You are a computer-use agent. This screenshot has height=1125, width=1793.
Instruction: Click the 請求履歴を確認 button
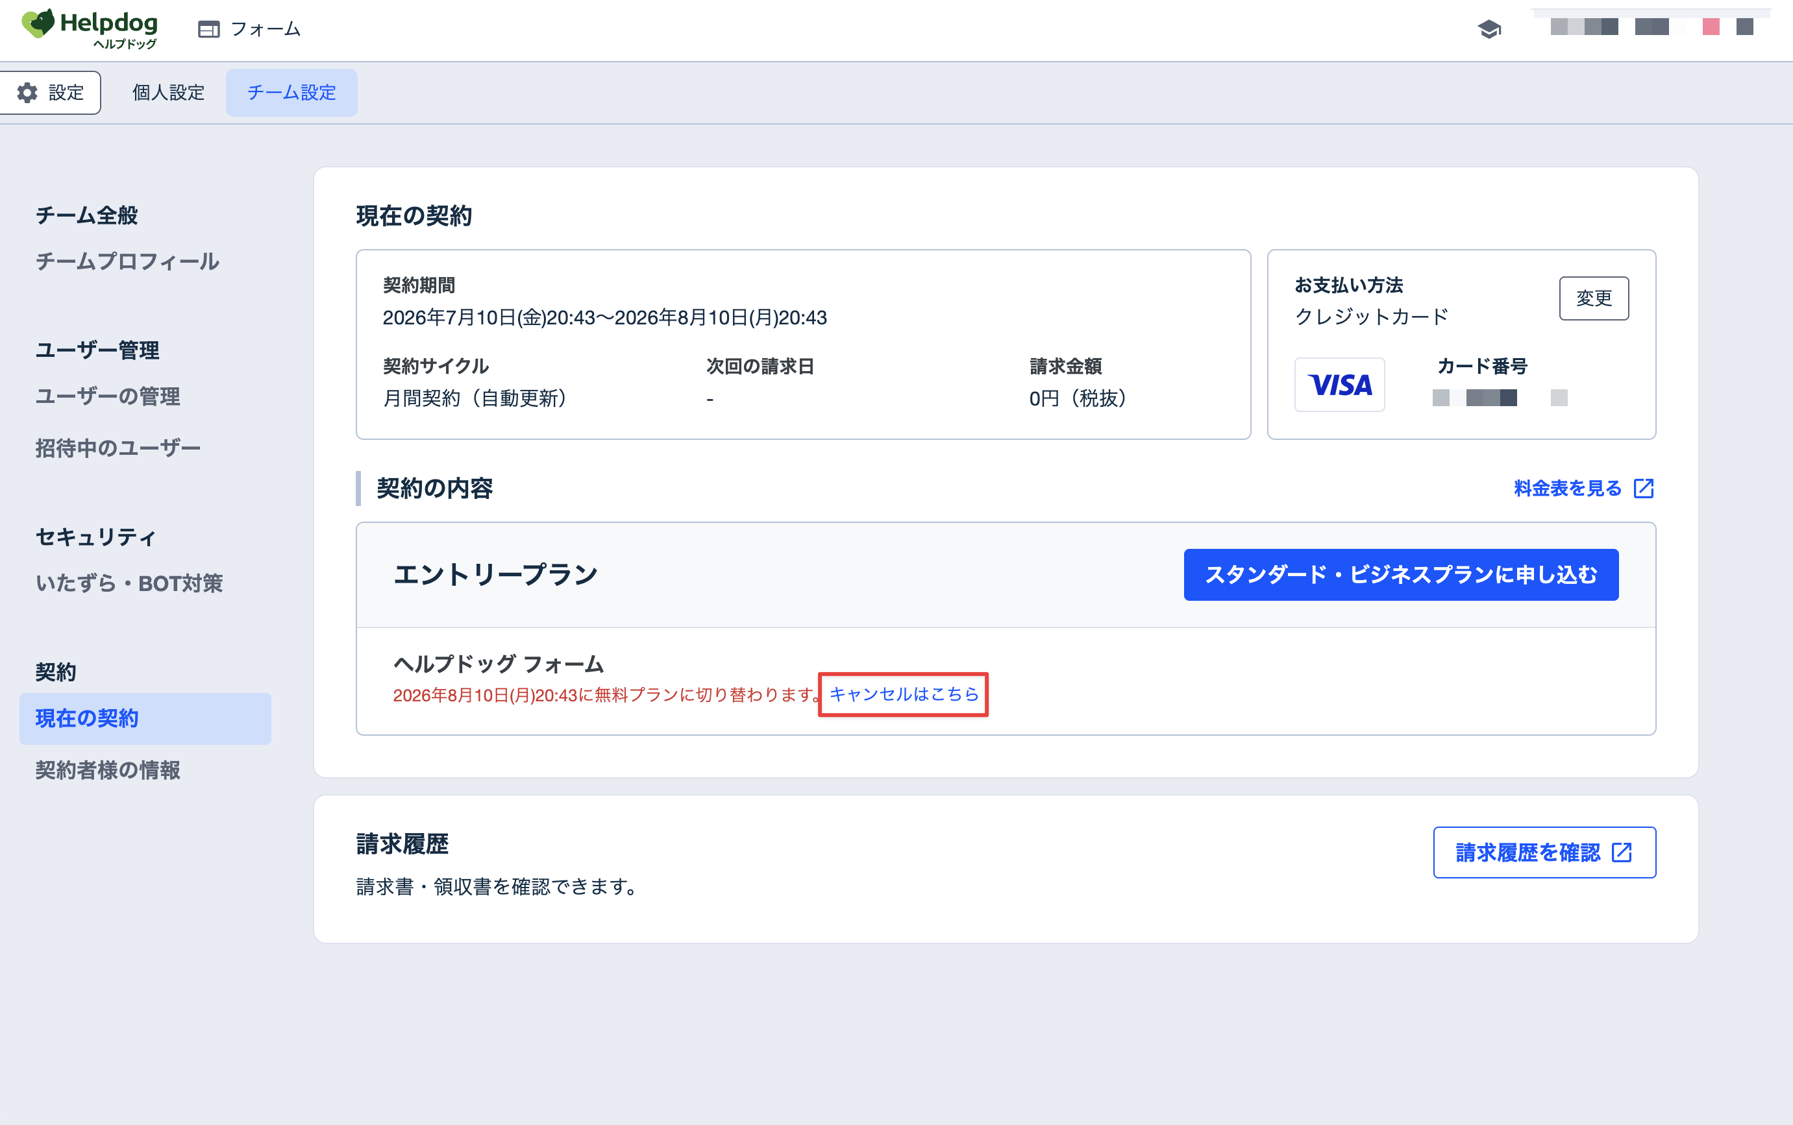(1544, 853)
